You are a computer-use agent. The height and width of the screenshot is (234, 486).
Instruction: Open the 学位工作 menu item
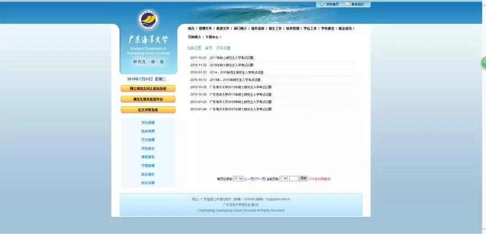(310, 28)
